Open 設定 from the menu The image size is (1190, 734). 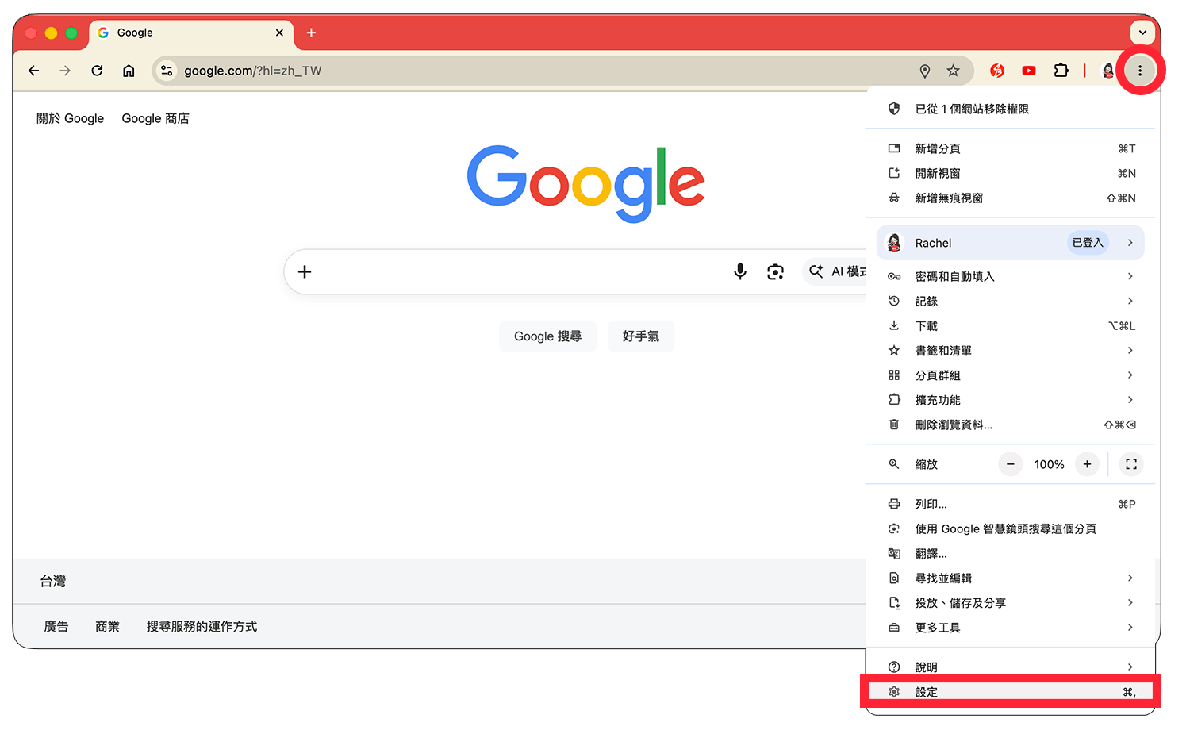[x=1011, y=692]
